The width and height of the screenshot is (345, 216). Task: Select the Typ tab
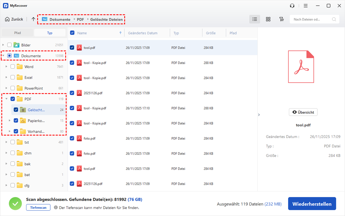coord(50,33)
